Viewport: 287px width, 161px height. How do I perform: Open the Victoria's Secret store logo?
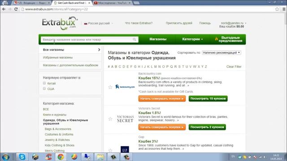coord(125,119)
